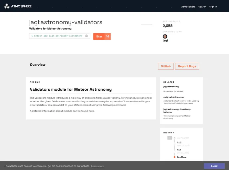Select version 1.1.1 in History
Screen dimensions: 229x170
[x=179, y=150]
